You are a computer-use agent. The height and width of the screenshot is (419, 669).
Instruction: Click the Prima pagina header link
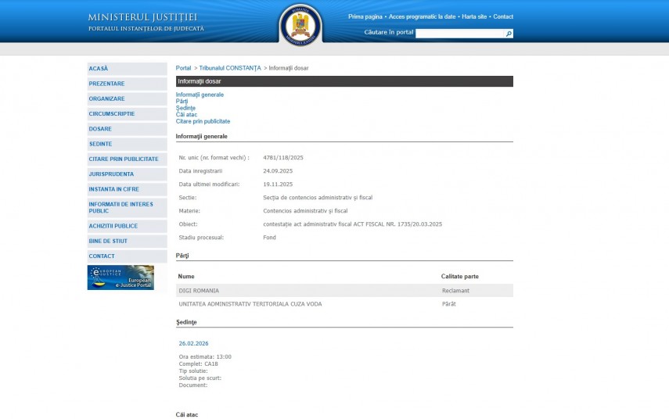[365, 16]
